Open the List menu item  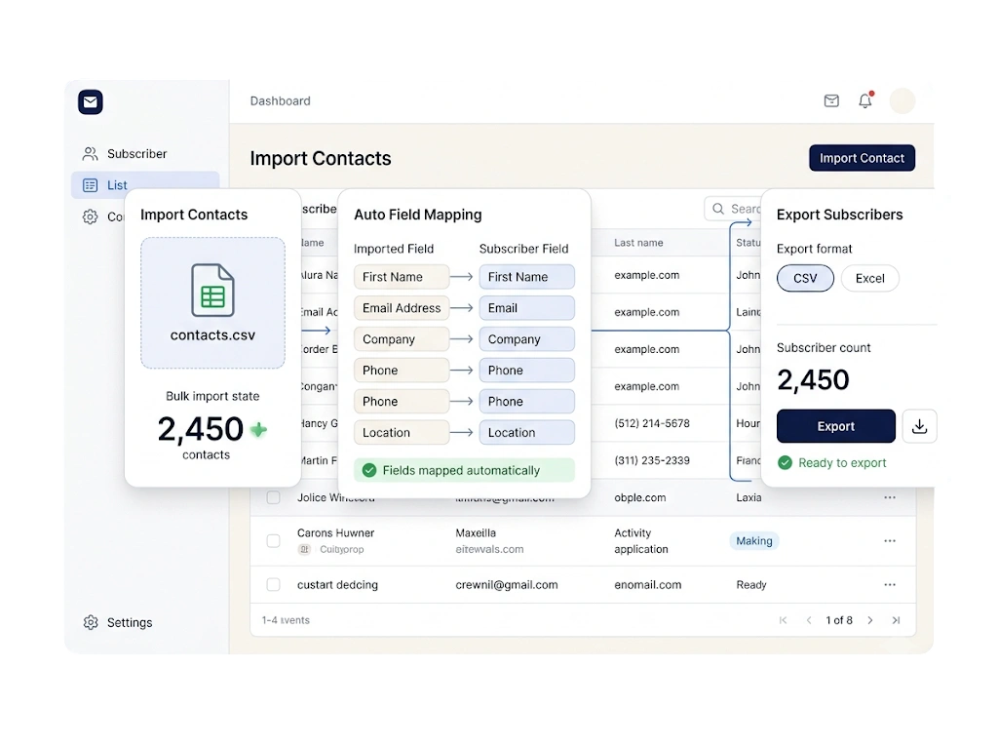coord(145,184)
